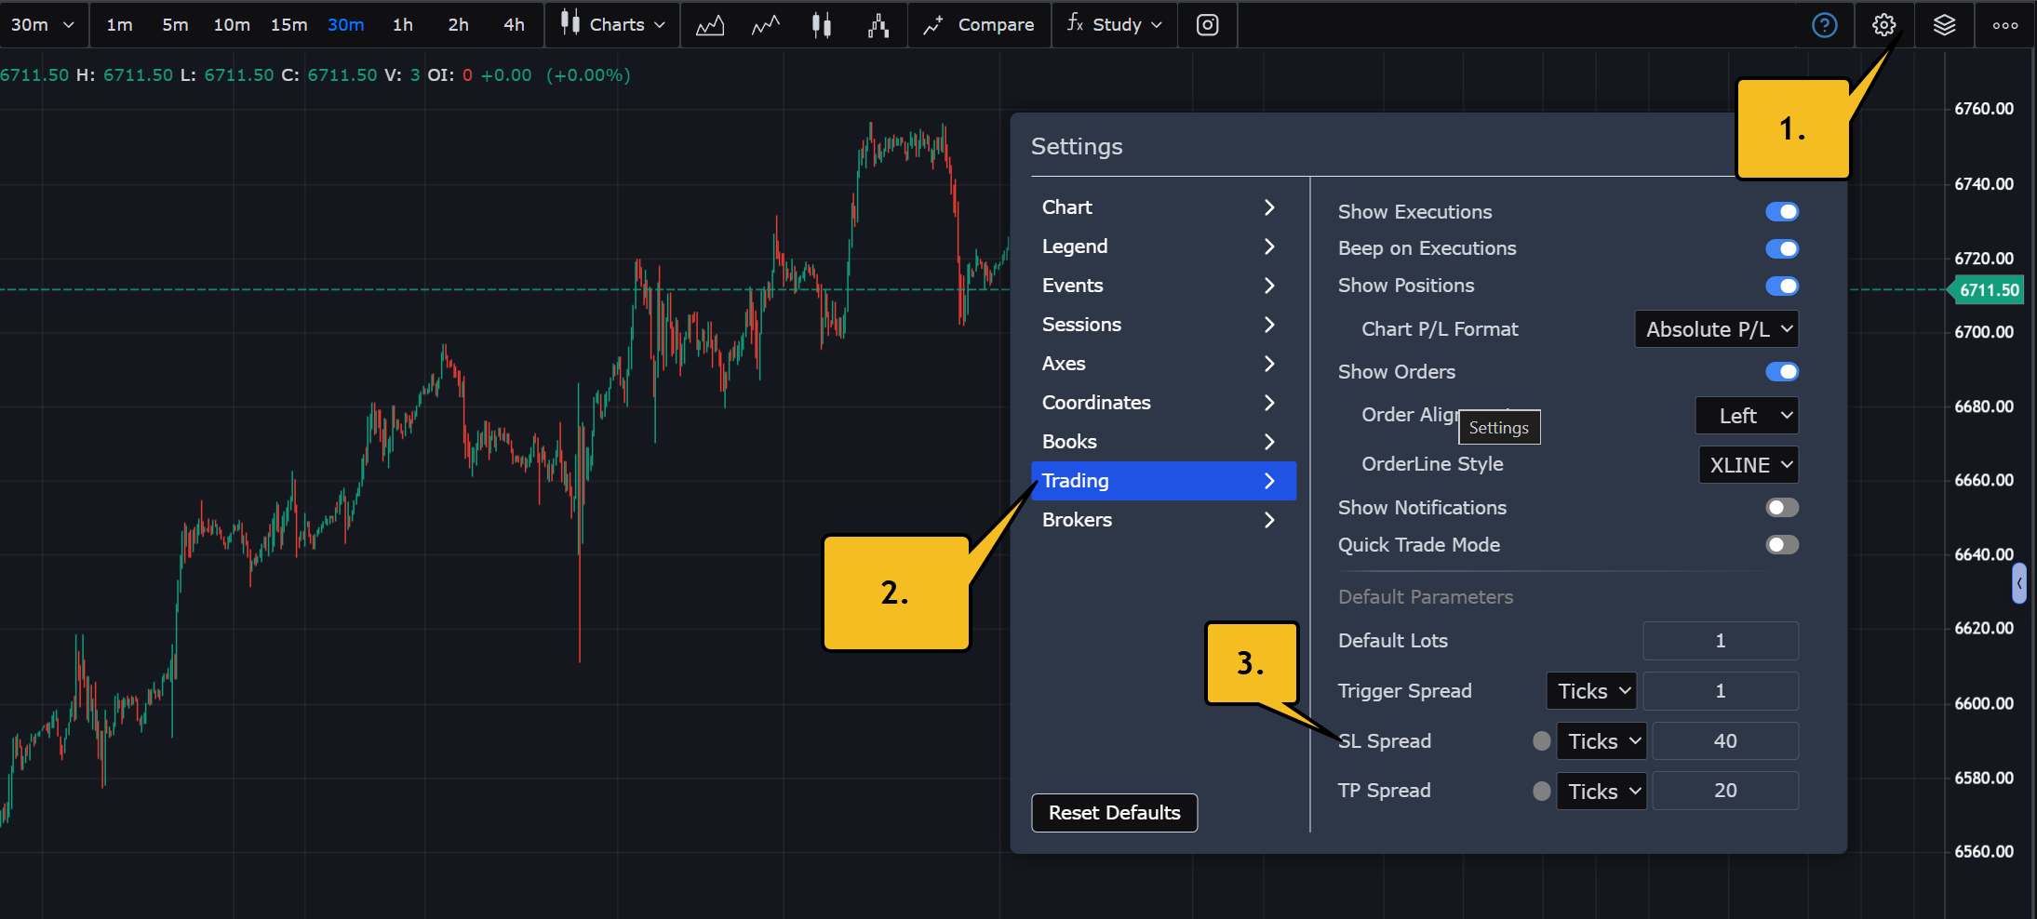Click the SL Spread gray circle indicator

tap(1541, 741)
